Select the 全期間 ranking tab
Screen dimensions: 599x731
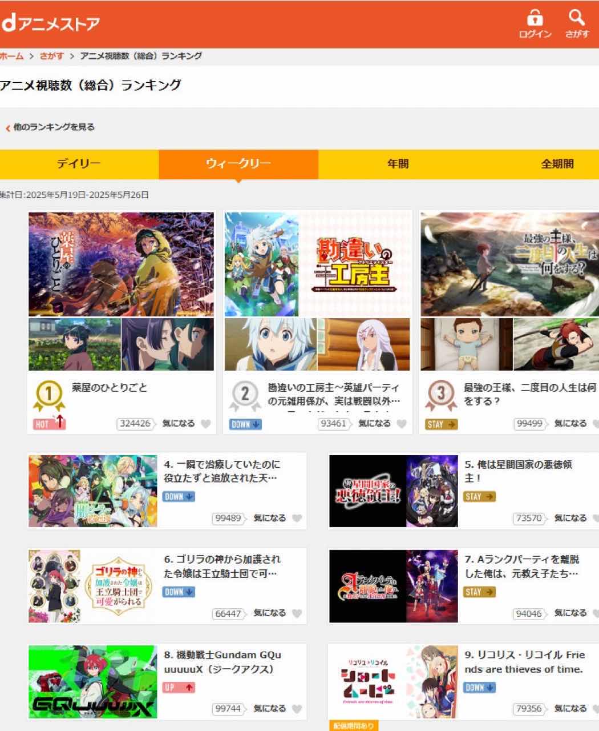coord(557,164)
